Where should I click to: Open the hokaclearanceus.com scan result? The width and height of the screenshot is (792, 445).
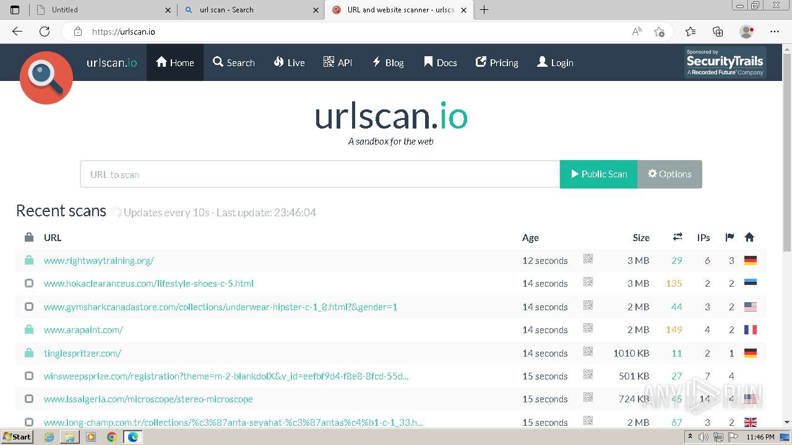click(x=148, y=283)
